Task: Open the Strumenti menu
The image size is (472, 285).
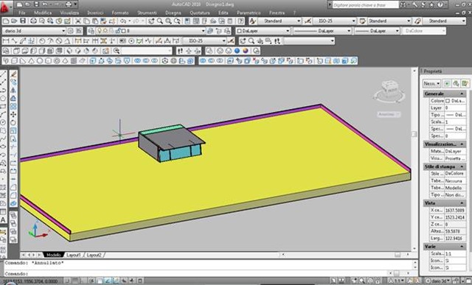Action: (147, 13)
